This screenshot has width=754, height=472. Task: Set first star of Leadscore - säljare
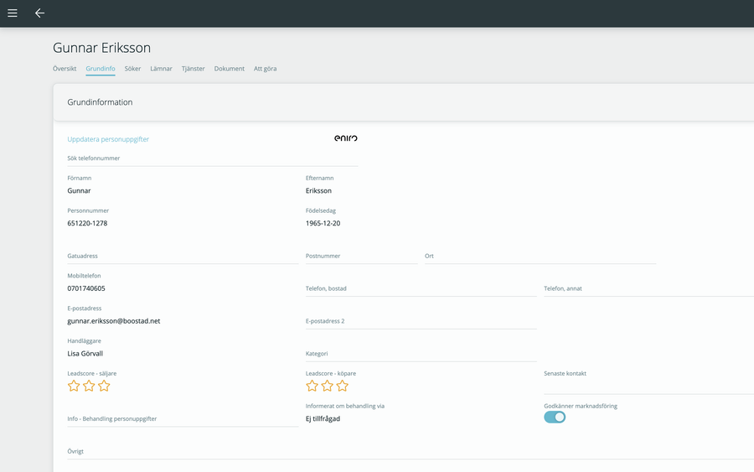click(x=74, y=386)
